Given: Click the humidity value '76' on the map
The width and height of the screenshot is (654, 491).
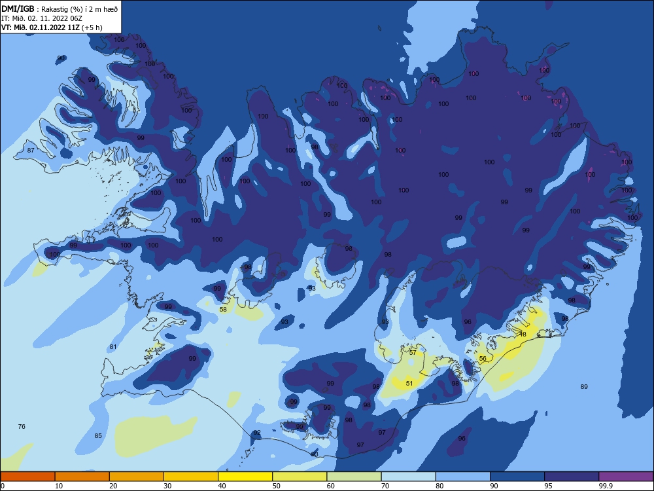Looking at the screenshot, I should (x=22, y=426).
